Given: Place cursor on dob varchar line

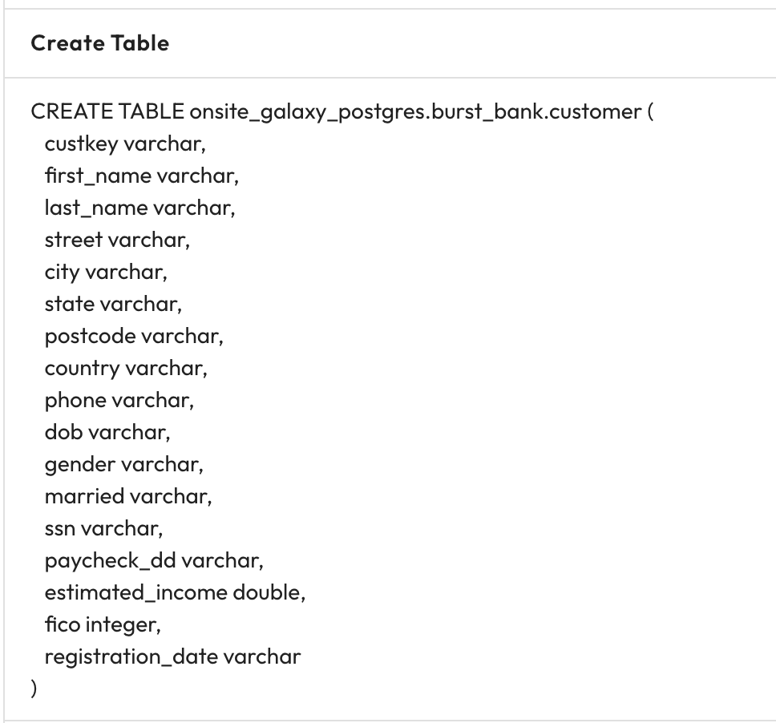Looking at the screenshot, I should (107, 432).
